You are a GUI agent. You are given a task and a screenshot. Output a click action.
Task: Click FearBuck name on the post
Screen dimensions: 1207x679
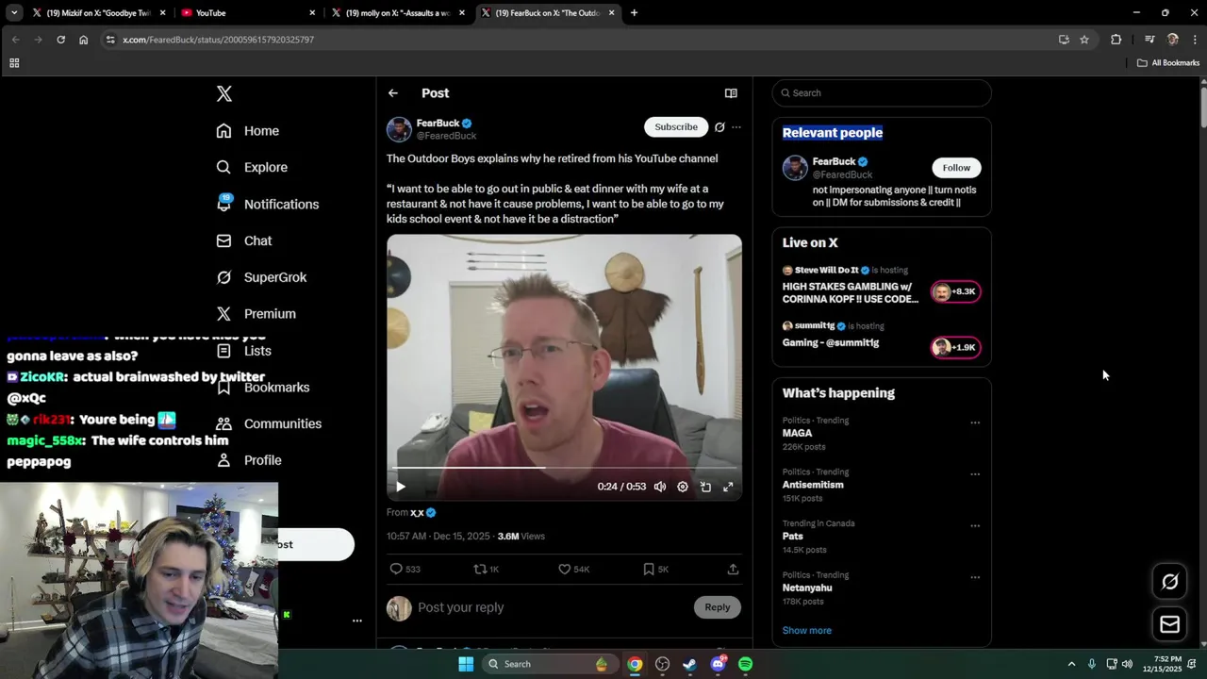point(438,124)
